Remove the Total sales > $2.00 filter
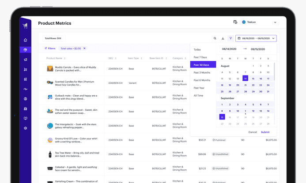Viewport: 306px width, 183px height. [84, 49]
